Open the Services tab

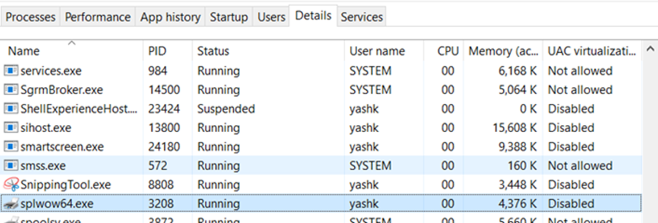coord(362,17)
